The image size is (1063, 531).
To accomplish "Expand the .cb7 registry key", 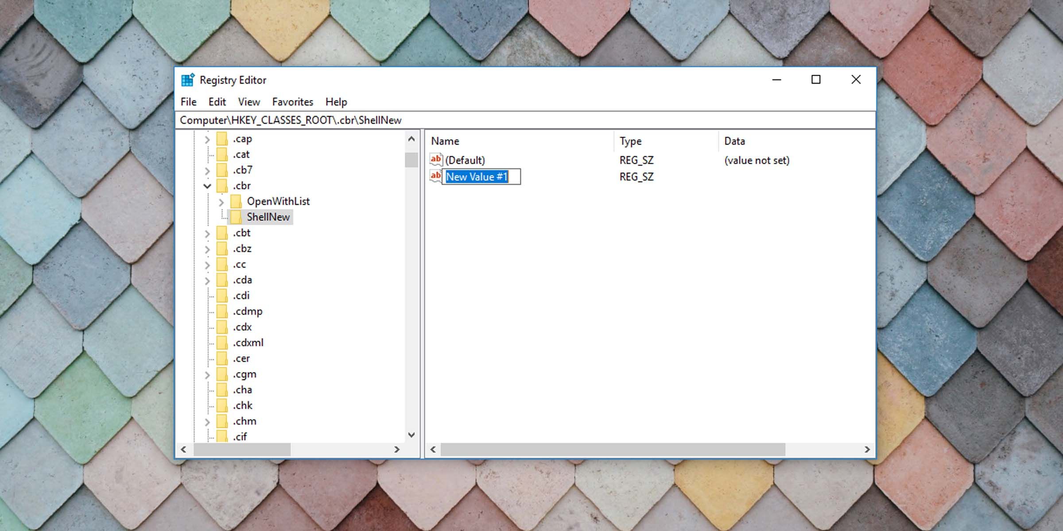I will coord(208,169).
